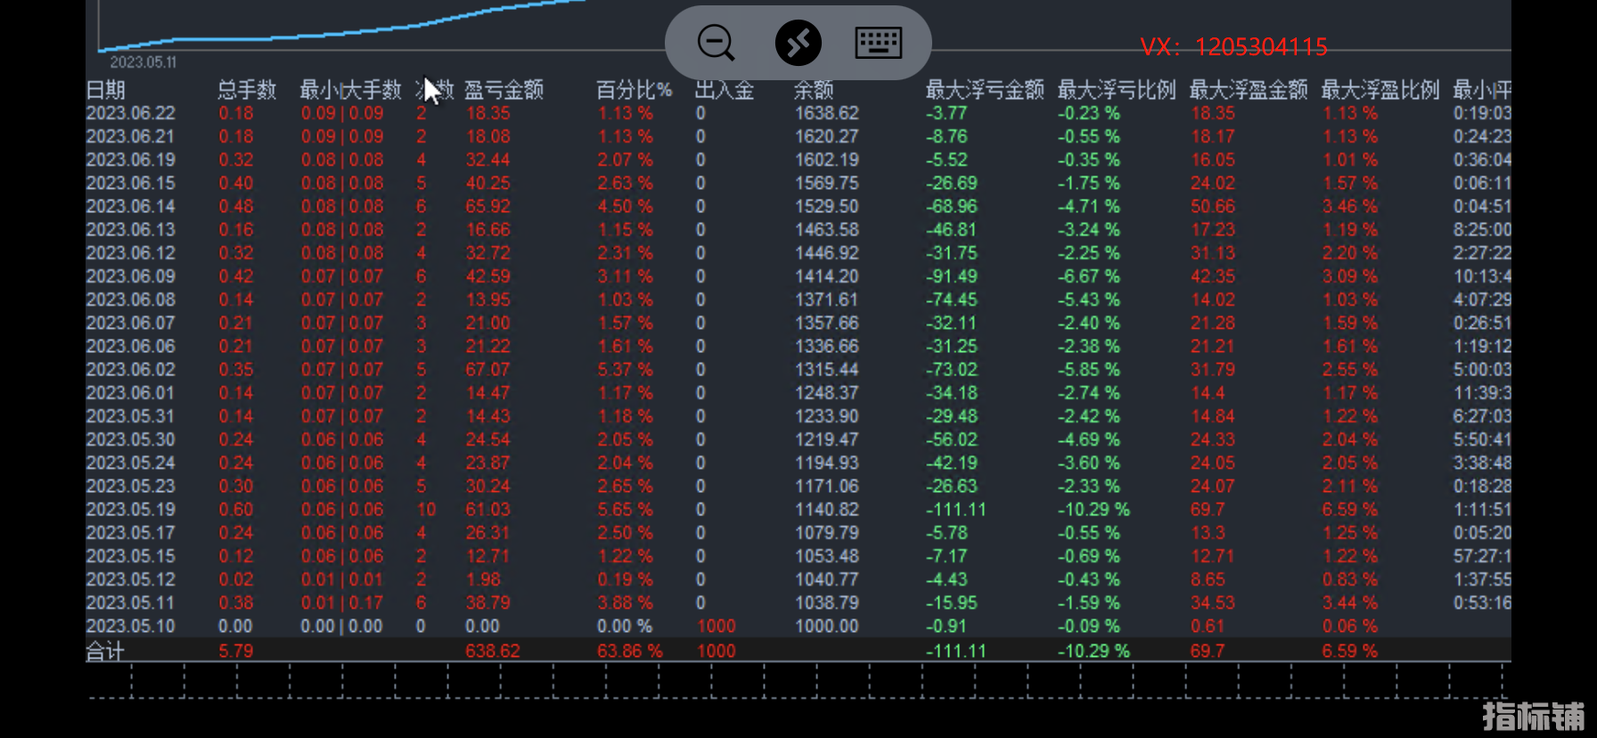Click the 2023.05.11 chart date label

click(x=143, y=62)
